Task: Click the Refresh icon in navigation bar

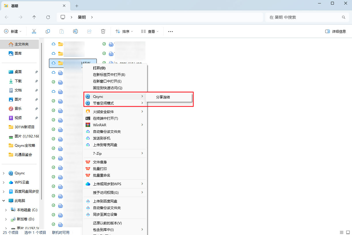Action: pyautogui.click(x=48, y=17)
